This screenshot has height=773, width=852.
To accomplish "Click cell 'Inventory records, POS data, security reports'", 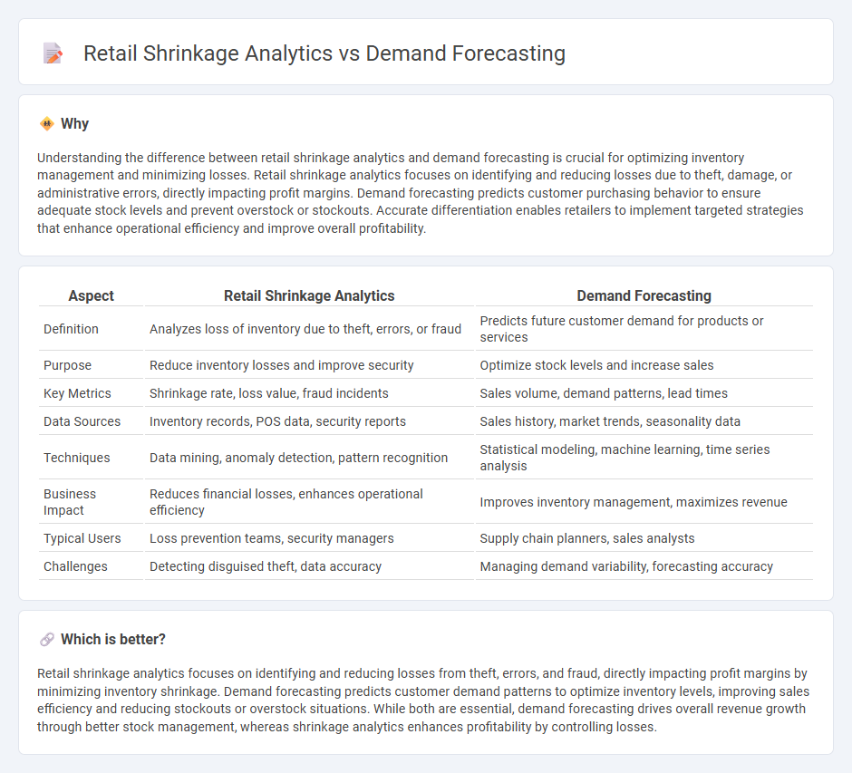I will 309,421.
